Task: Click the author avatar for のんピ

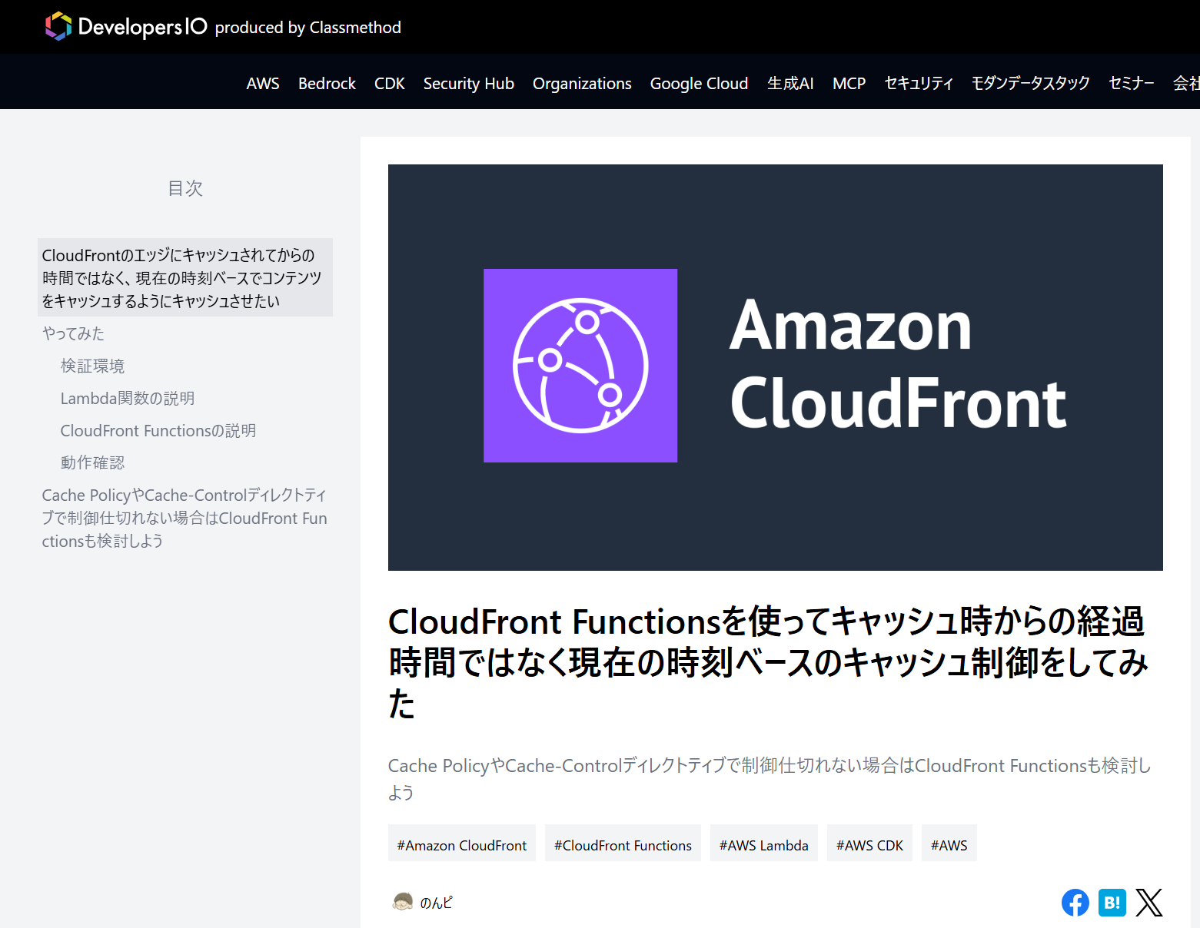Action: tap(403, 902)
